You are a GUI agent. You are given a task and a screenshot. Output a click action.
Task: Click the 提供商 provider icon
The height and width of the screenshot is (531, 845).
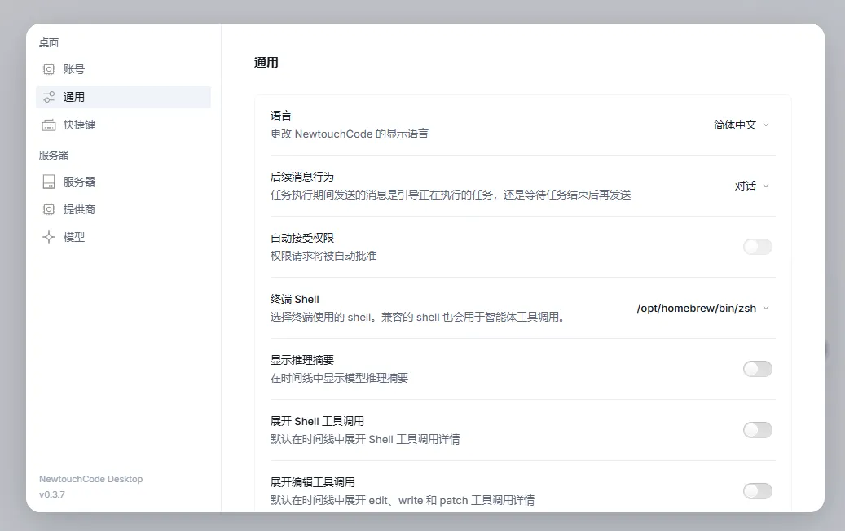coord(49,209)
